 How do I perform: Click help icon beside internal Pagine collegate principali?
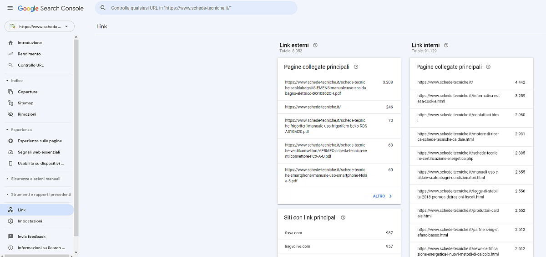[x=488, y=67]
